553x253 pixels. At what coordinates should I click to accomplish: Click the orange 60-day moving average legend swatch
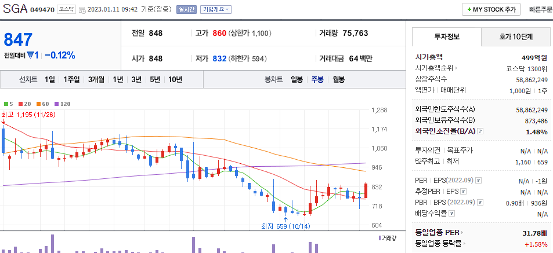pos(38,104)
